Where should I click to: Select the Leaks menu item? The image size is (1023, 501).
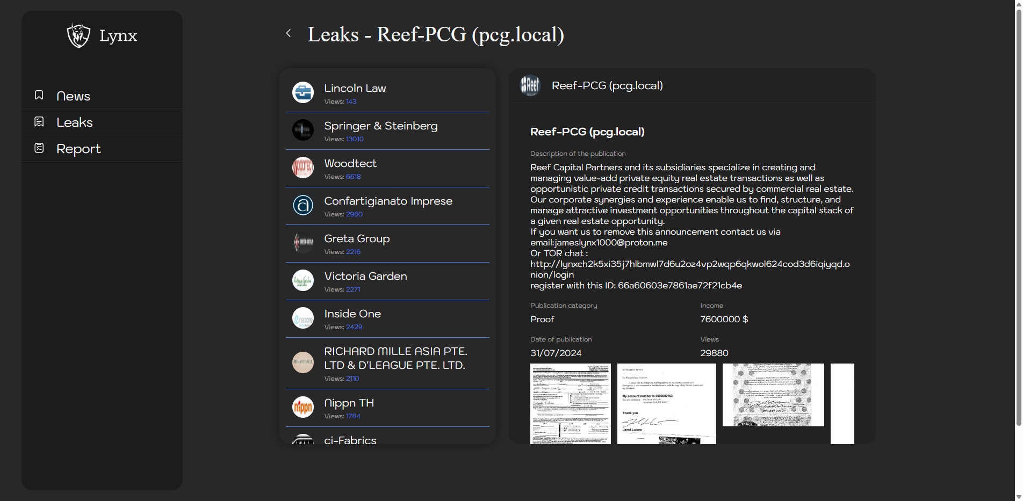coord(75,122)
